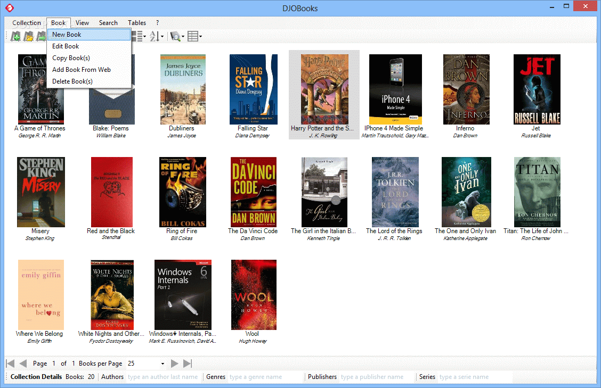Image resolution: width=601 pixels, height=388 pixels.
Task: Click the new collection toolbar icon
Action: [x=15, y=36]
